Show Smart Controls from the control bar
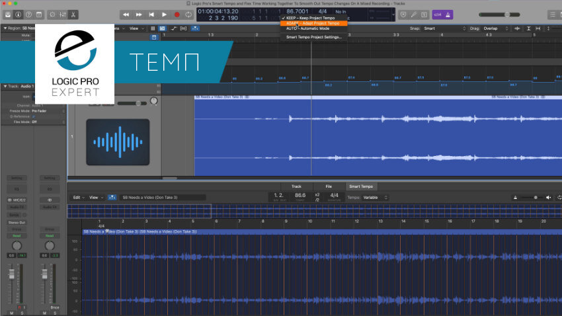 52,15
